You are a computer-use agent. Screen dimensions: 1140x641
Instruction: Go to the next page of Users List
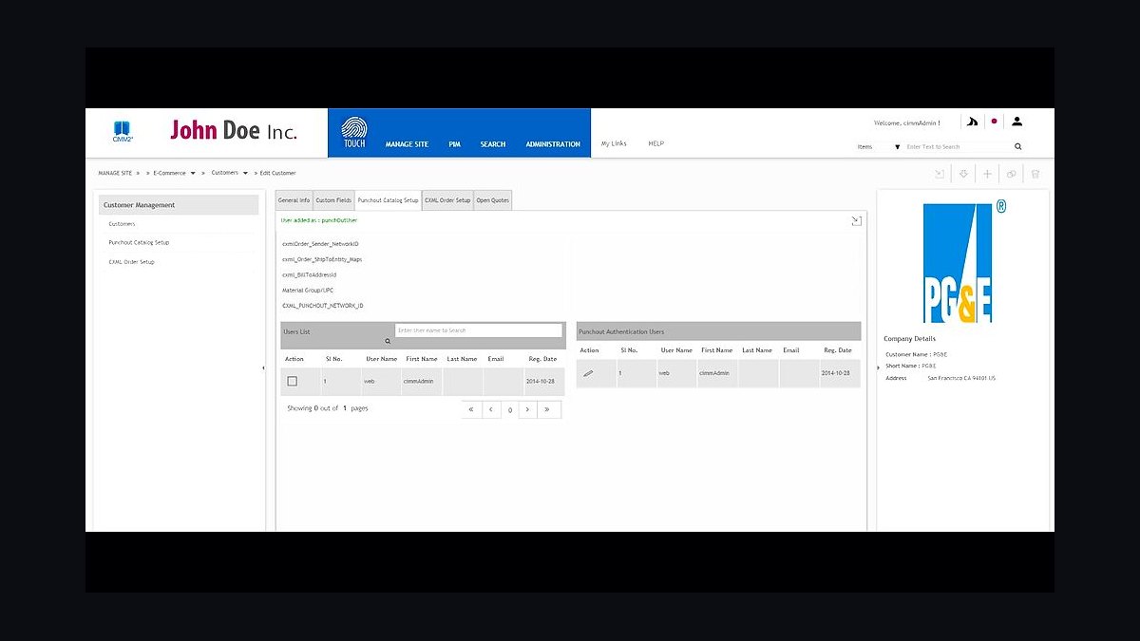527,409
